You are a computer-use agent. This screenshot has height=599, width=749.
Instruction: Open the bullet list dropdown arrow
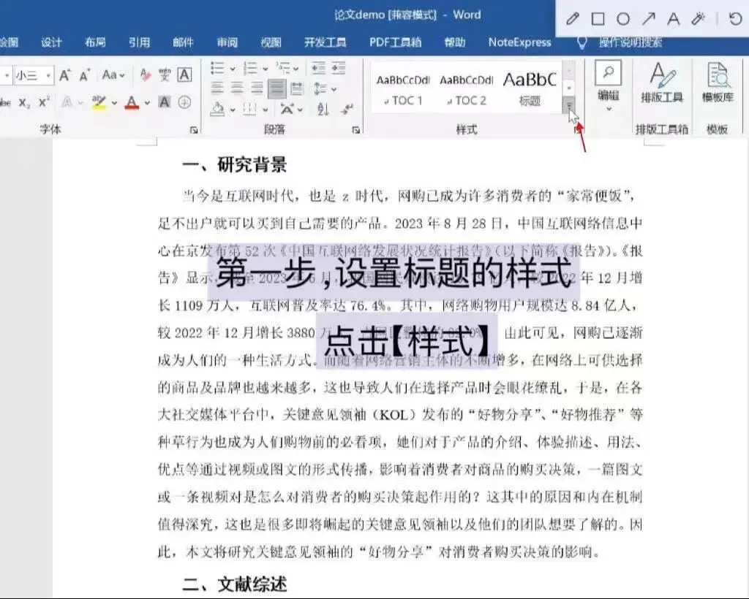[233, 69]
